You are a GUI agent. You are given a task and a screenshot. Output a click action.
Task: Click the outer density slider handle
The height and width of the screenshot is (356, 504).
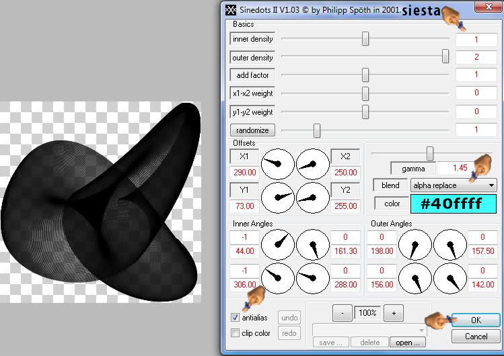445,56
